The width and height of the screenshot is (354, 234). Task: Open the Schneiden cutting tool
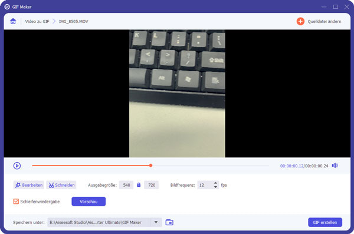click(x=61, y=185)
